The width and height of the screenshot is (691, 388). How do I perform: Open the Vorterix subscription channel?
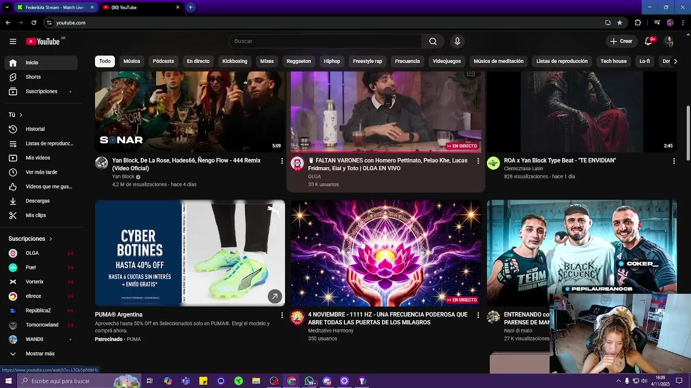pos(40,282)
